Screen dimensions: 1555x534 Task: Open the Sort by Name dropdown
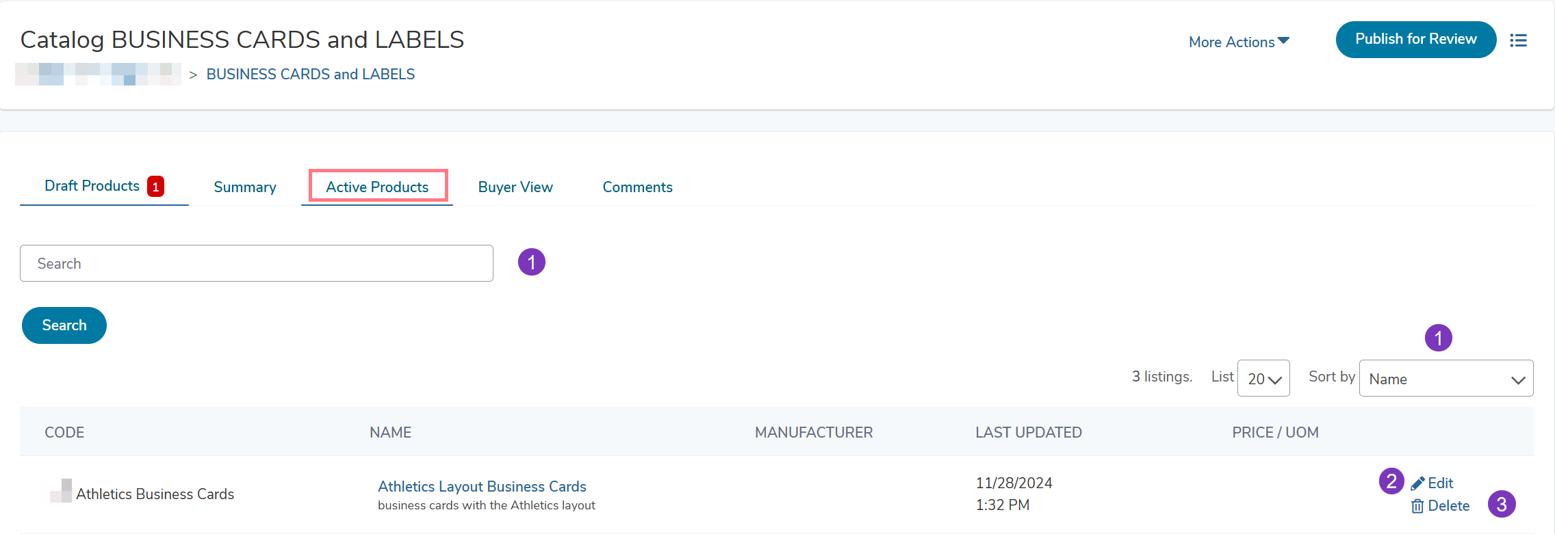(x=1445, y=379)
